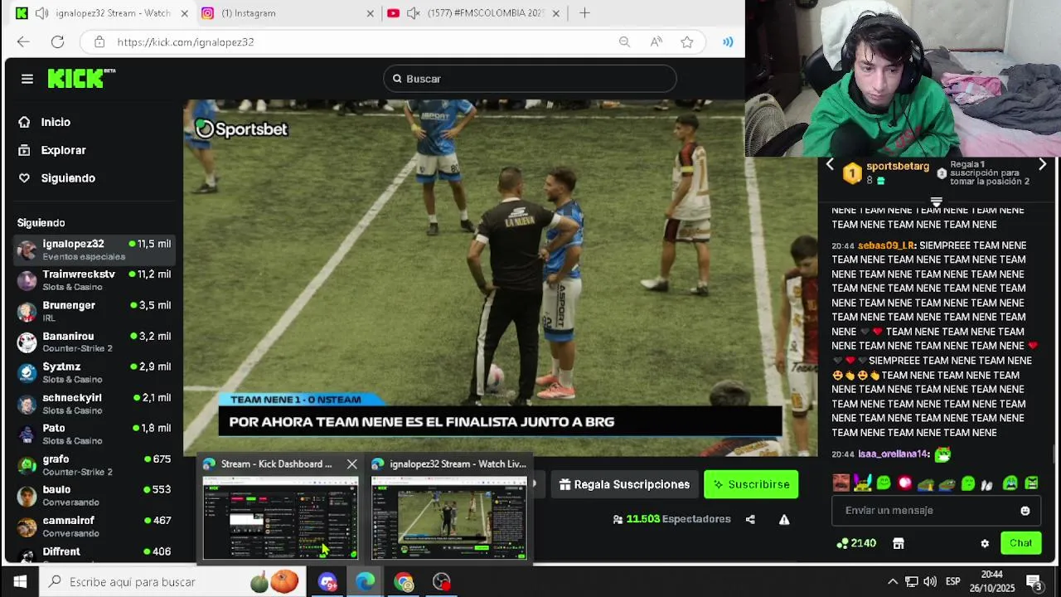
Task: Share the stream via share icon
Action: pos(750,519)
